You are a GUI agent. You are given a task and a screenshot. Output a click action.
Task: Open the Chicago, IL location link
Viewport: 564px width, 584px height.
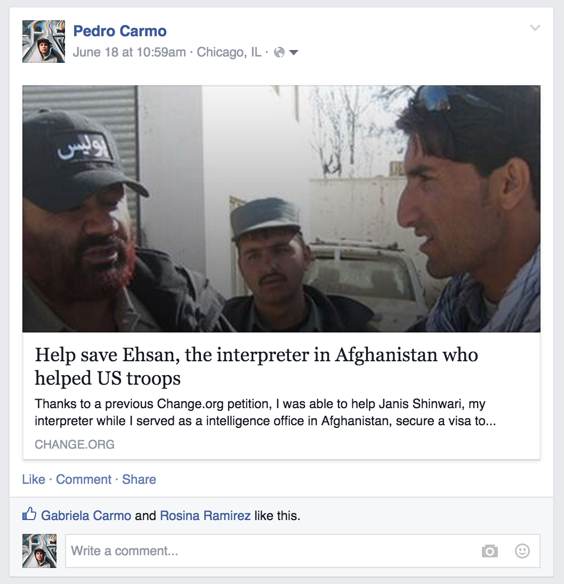[229, 52]
